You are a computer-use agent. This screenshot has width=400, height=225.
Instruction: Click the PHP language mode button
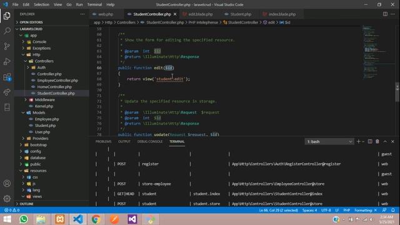[x=347, y=210]
